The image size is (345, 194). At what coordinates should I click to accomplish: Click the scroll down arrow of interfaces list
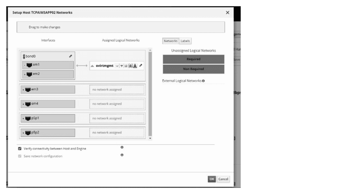[x=150, y=138]
